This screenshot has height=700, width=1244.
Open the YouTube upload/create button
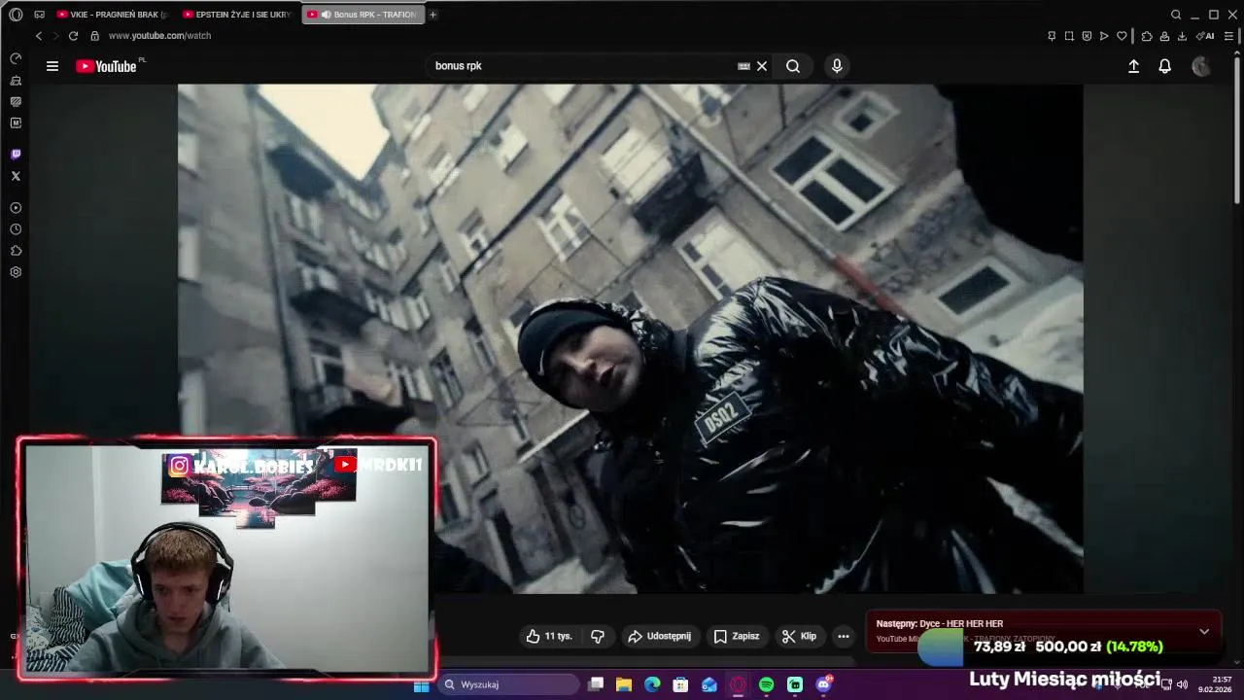point(1133,66)
